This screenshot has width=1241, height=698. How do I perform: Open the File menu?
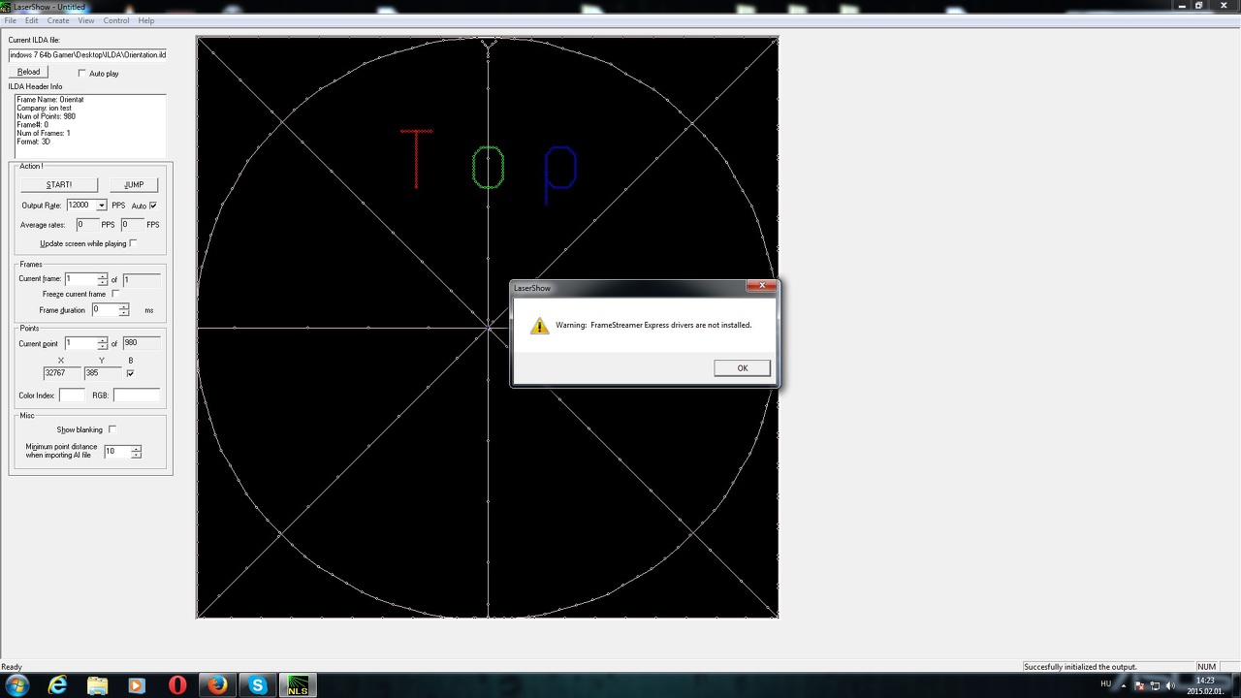(x=11, y=20)
